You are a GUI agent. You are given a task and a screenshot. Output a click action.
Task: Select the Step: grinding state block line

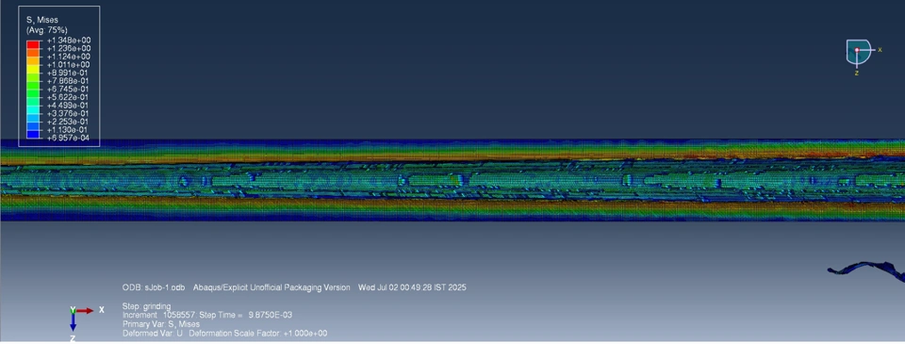pyautogui.click(x=147, y=306)
